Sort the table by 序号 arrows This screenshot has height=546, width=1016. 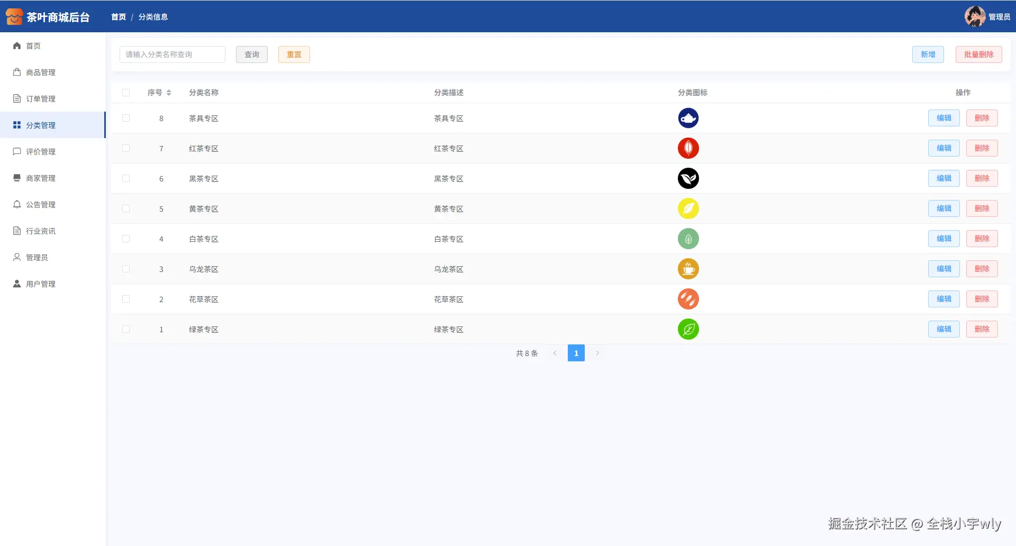coord(169,93)
